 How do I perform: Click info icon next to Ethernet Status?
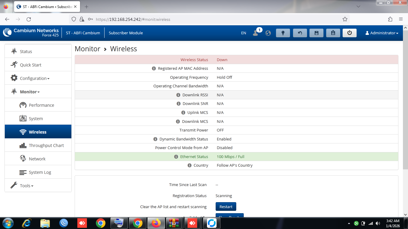pyautogui.click(x=176, y=157)
